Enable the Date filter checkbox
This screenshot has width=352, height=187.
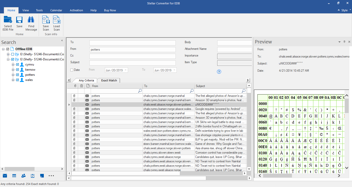[72, 70]
